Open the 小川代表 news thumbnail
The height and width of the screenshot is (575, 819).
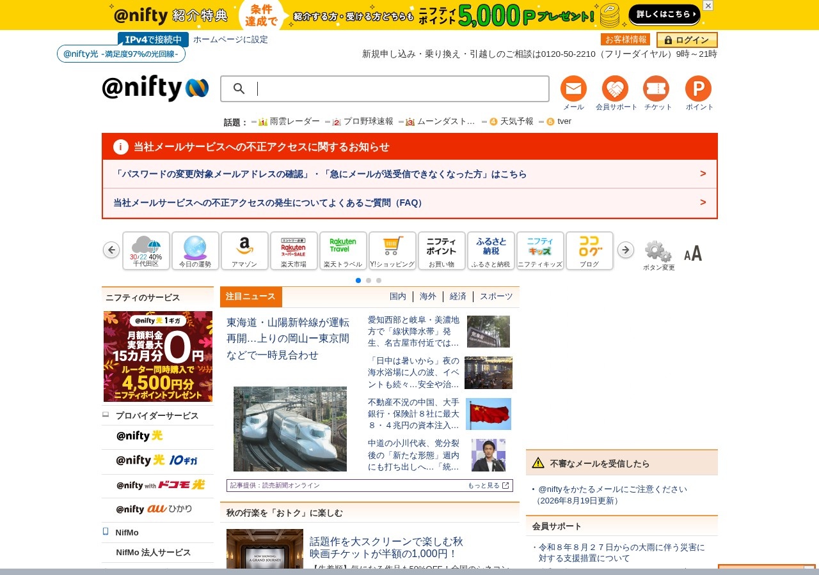[x=488, y=455]
